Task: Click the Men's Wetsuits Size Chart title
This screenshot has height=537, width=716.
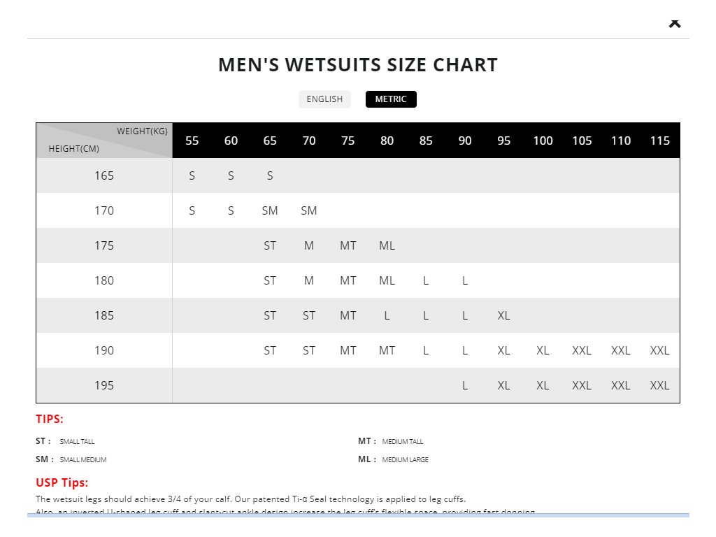Action: [358, 65]
